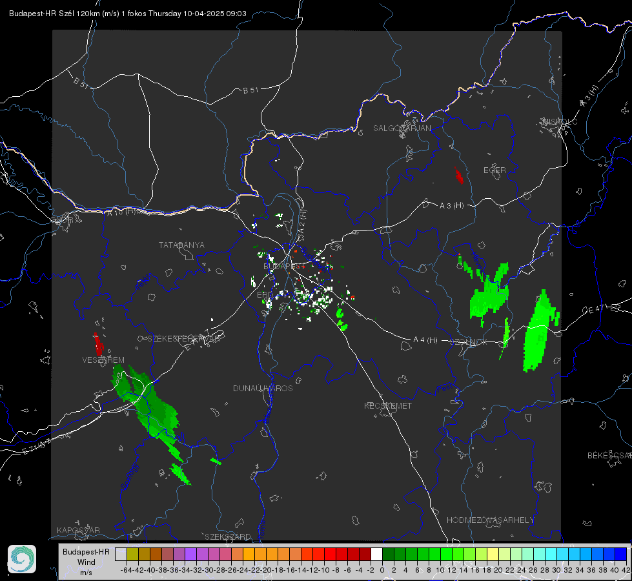Click the 'Budapest-HR Wind m/s' legend label
Screen dimensions: 632x581
coord(87,562)
